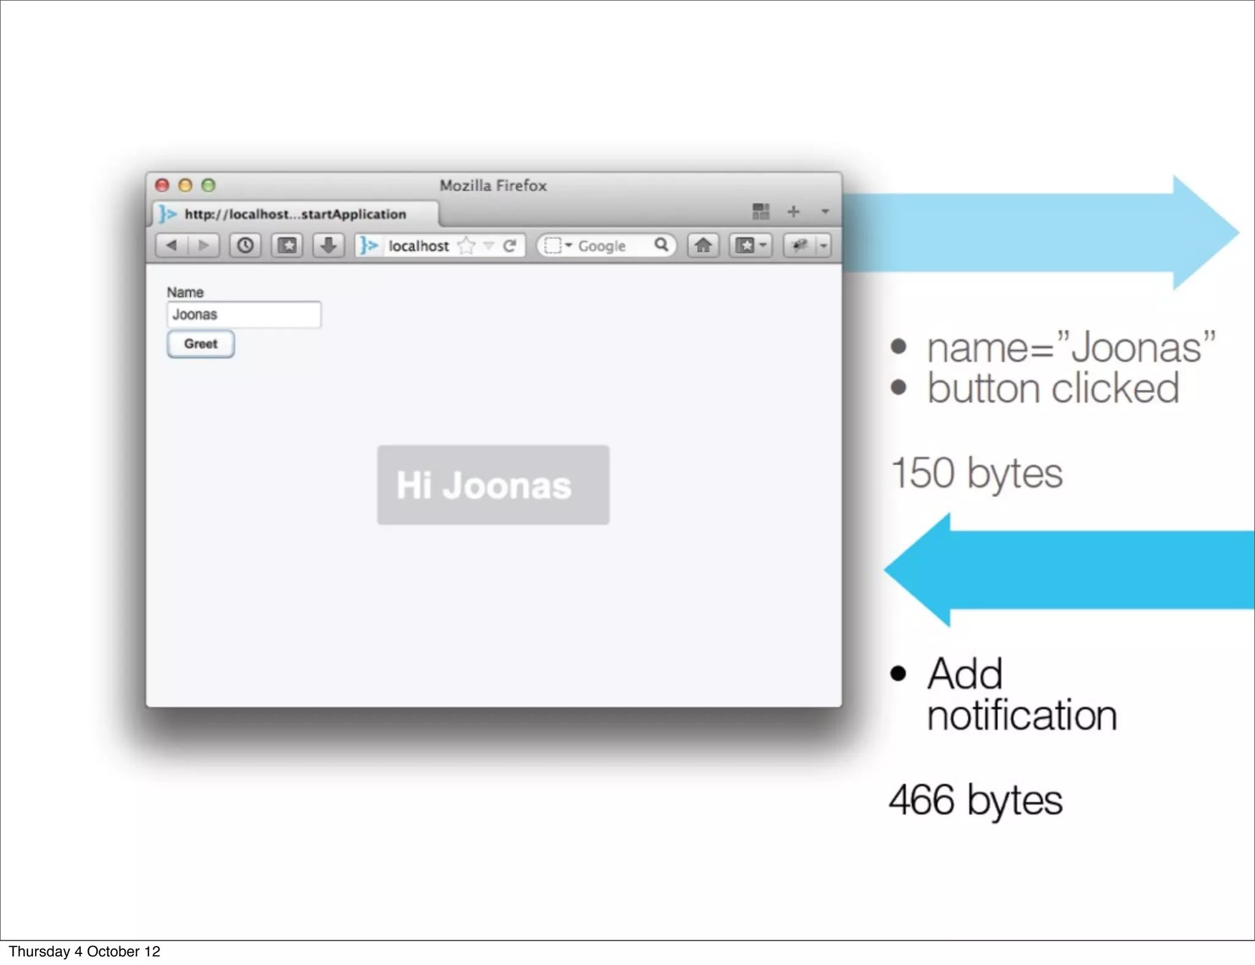The width and height of the screenshot is (1255, 965).
Task: Expand the address bar history dropdown triangle
Action: coord(488,246)
